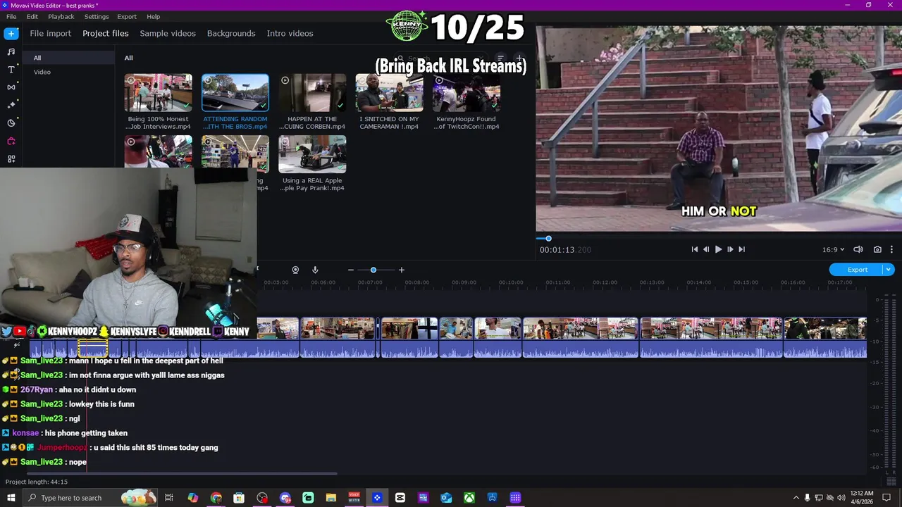Screen dimensions: 902x507
Task: Skip to next clip in player
Action: point(741,249)
